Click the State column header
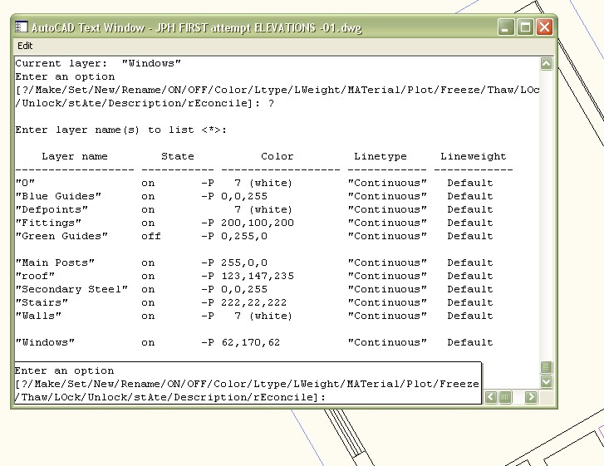This screenshot has width=604, height=466. [178, 156]
